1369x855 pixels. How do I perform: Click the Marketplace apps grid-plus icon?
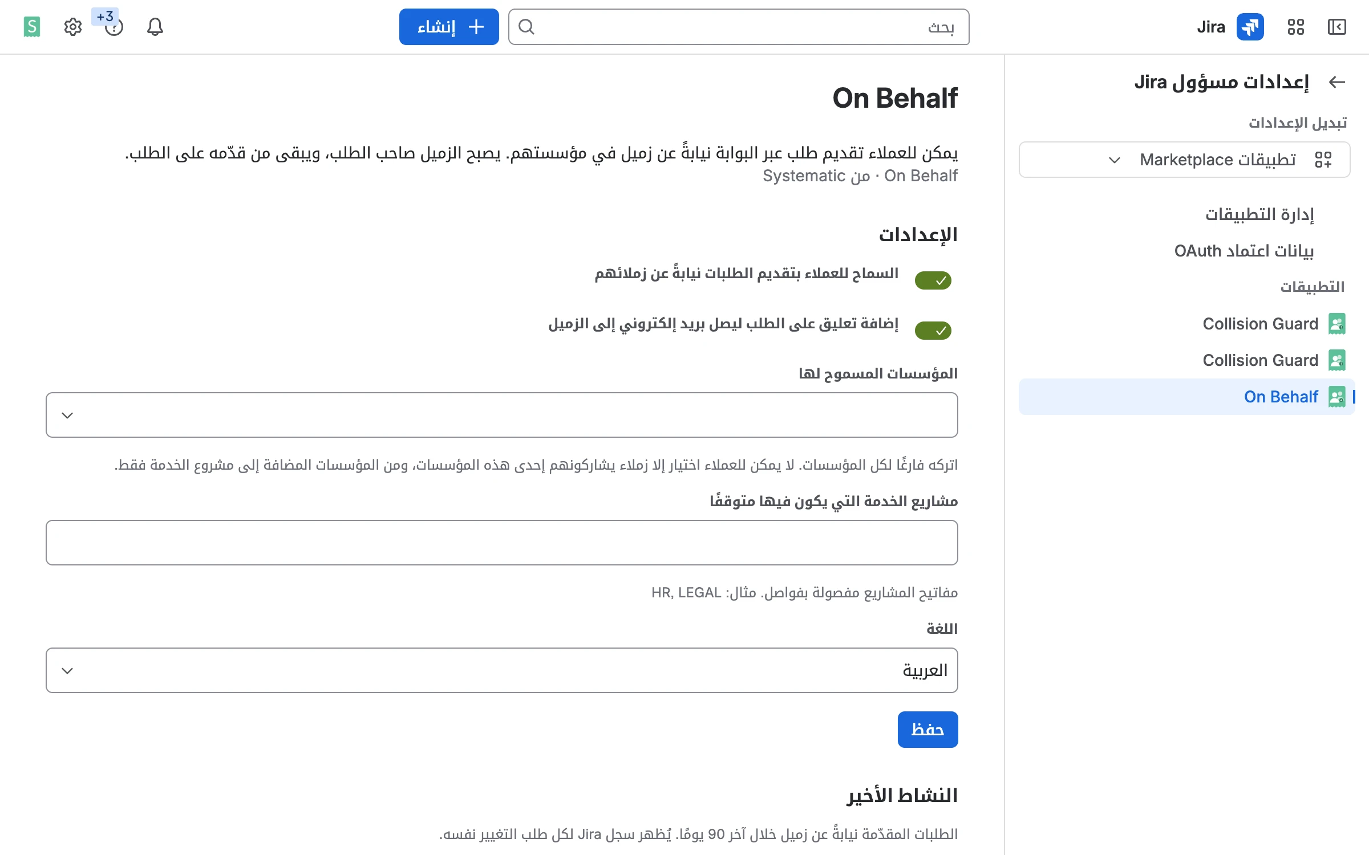tap(1323, 160)
